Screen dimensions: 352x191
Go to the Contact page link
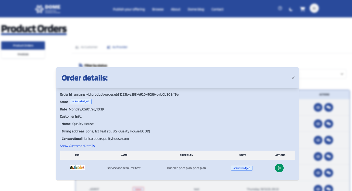(x=217, y=9)
